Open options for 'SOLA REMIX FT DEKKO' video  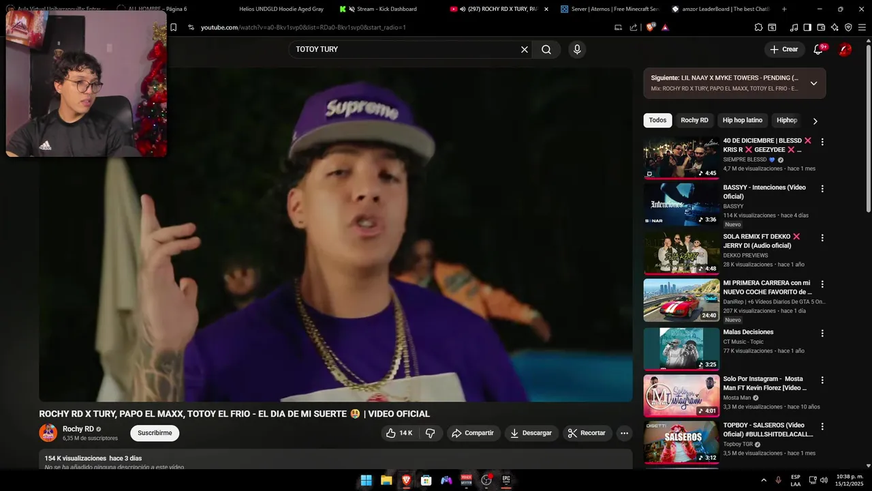coord(822,238)
